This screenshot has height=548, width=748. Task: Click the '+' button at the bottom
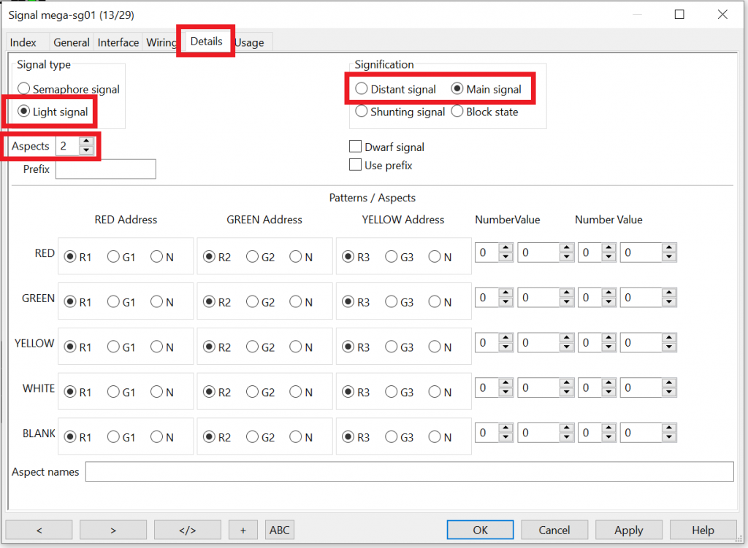click(243, 530)
